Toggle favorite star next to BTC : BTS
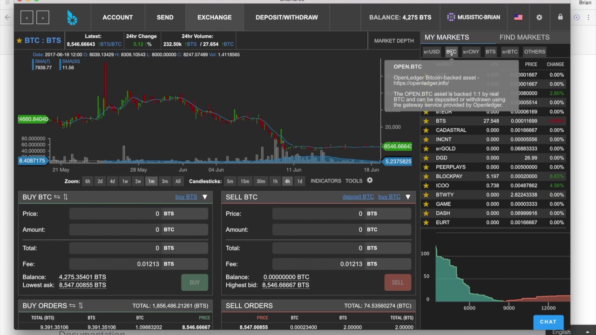 (19, 40)
